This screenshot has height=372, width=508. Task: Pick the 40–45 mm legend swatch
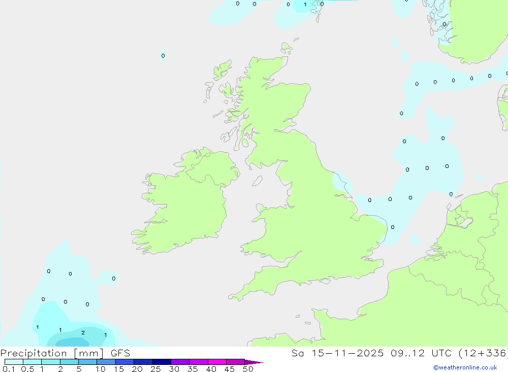pyautogui.click(x=217, y=362)
